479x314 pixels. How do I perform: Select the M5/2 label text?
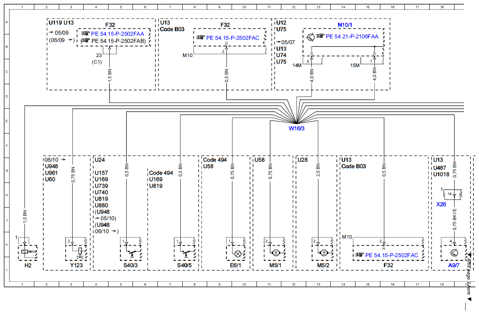click(323, 266)
